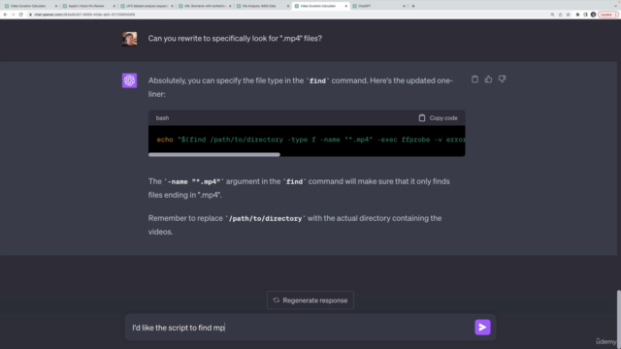This screenshot has width=621, height=349.
Task: Click the inline code '/path/to/directory'
Action: tap(265, 218)
